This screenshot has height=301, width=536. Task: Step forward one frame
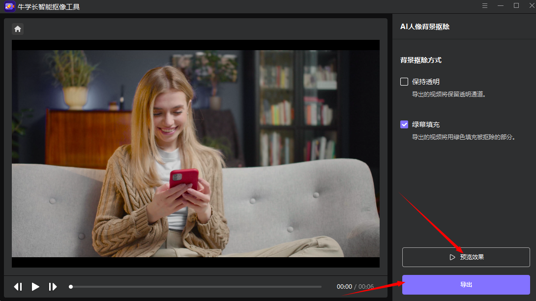click(x=53, y=287)
